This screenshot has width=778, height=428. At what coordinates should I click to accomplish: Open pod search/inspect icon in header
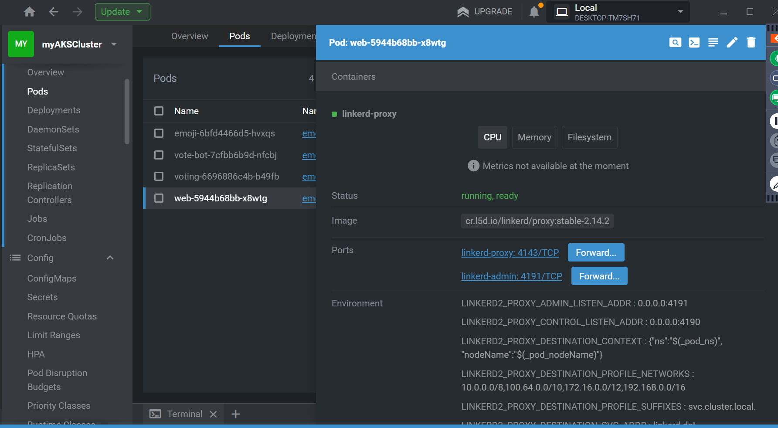pyautogui.click(x=675, y=42)
